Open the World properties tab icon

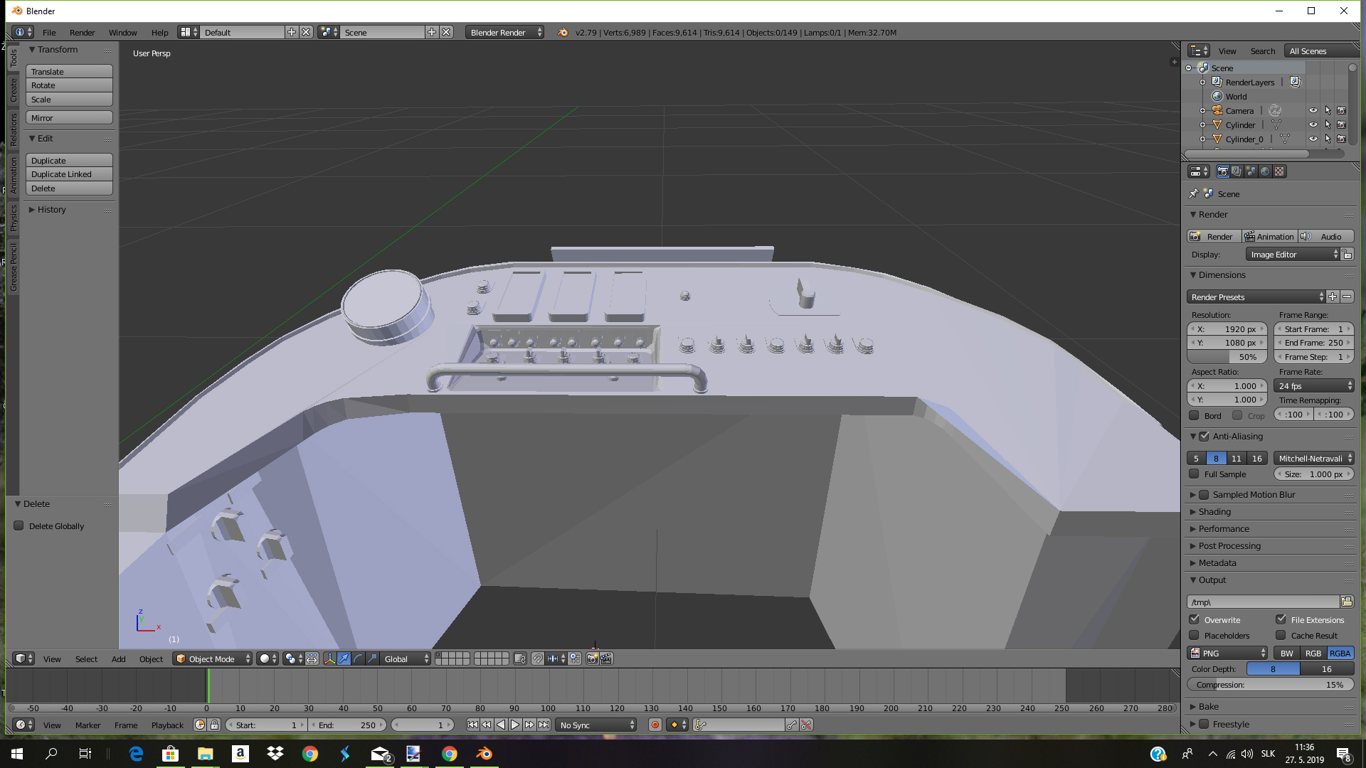point(1265,171)
